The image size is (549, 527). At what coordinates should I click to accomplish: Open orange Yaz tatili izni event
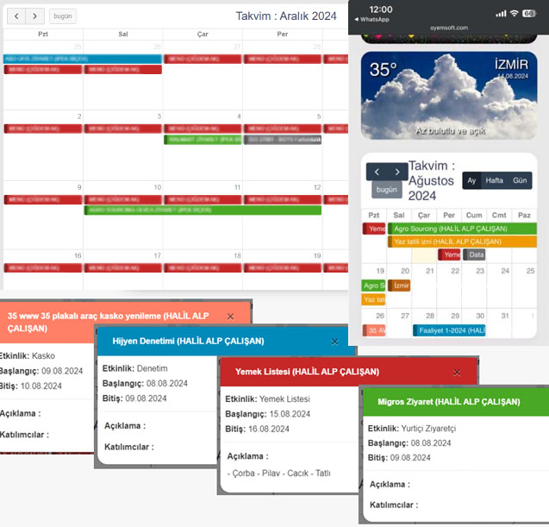coord(455,242)
